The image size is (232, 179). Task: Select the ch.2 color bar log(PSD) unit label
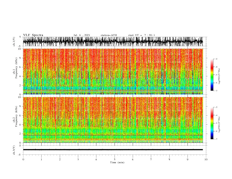[x=219, y=124]
